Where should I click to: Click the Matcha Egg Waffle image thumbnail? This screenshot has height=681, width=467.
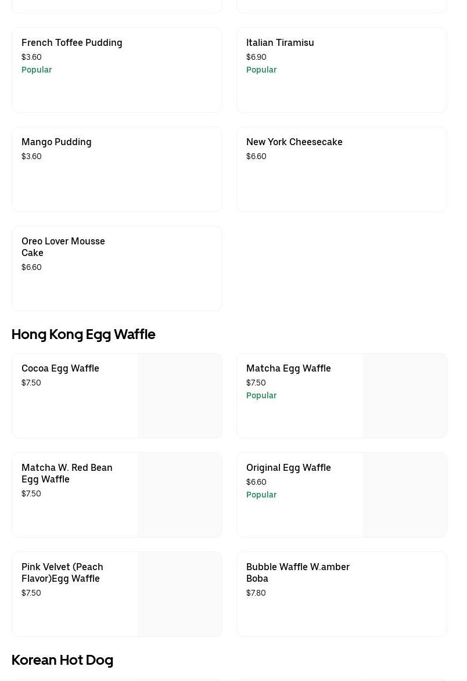[404, 396]
